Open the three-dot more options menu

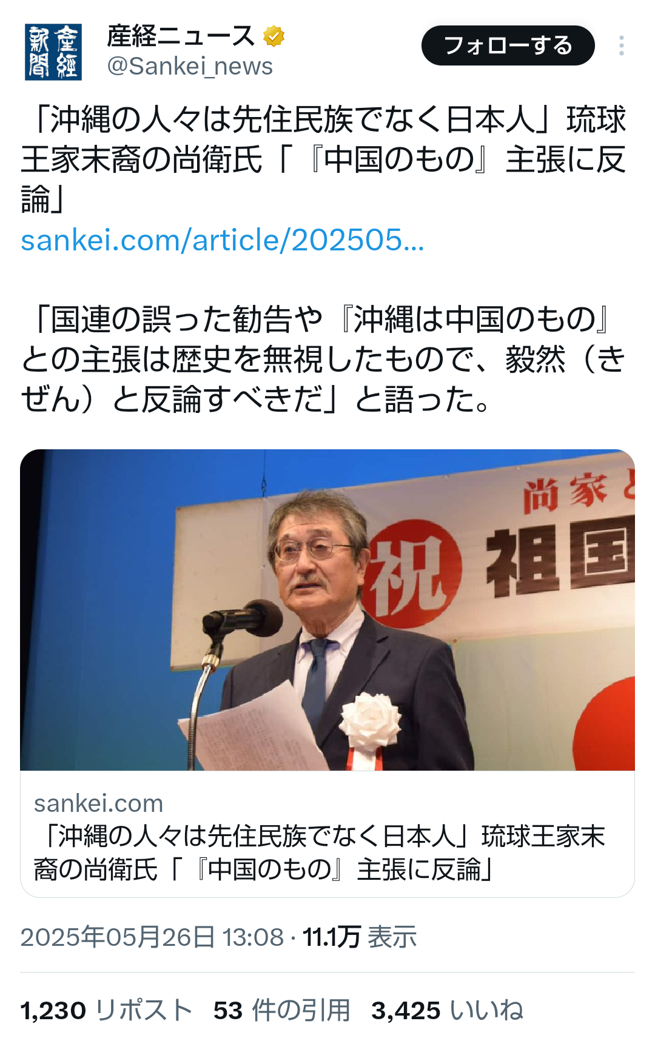click(x=621, y=45)
